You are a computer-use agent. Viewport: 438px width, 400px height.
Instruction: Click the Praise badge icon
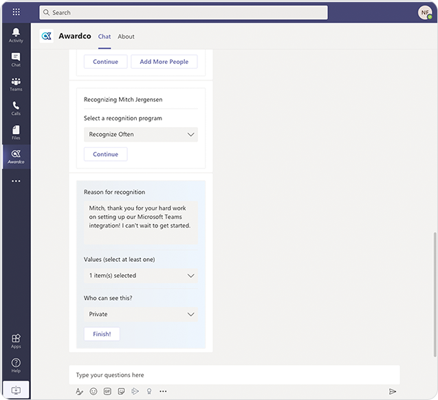click(x=149, y=391)
